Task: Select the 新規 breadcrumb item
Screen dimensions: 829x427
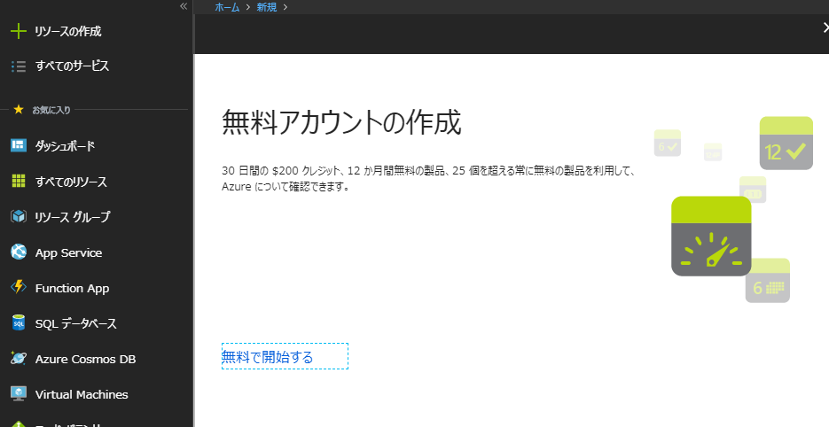Action: [268, 7]
